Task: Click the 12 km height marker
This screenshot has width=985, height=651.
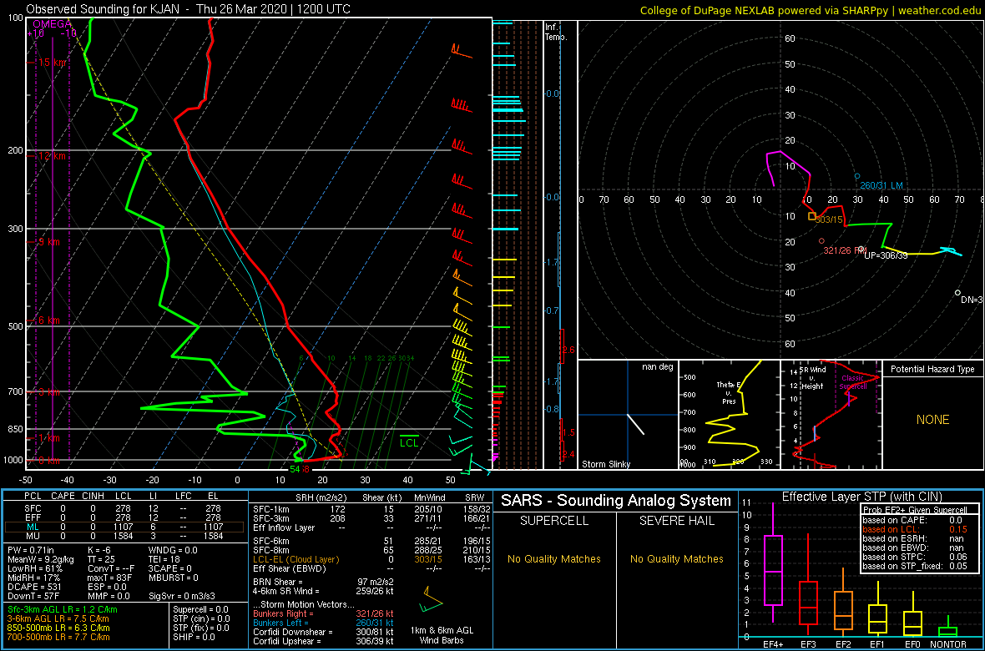Action: (52, 155)
